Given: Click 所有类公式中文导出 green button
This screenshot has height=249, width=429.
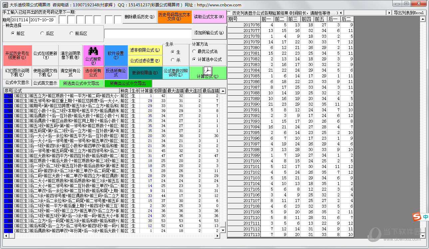Looking at the screenshot, I should 128,83.
